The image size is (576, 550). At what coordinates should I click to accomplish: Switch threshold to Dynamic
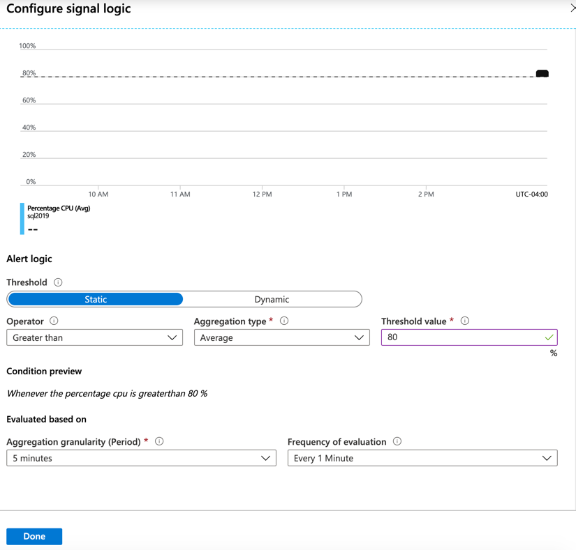pos(272,299)
